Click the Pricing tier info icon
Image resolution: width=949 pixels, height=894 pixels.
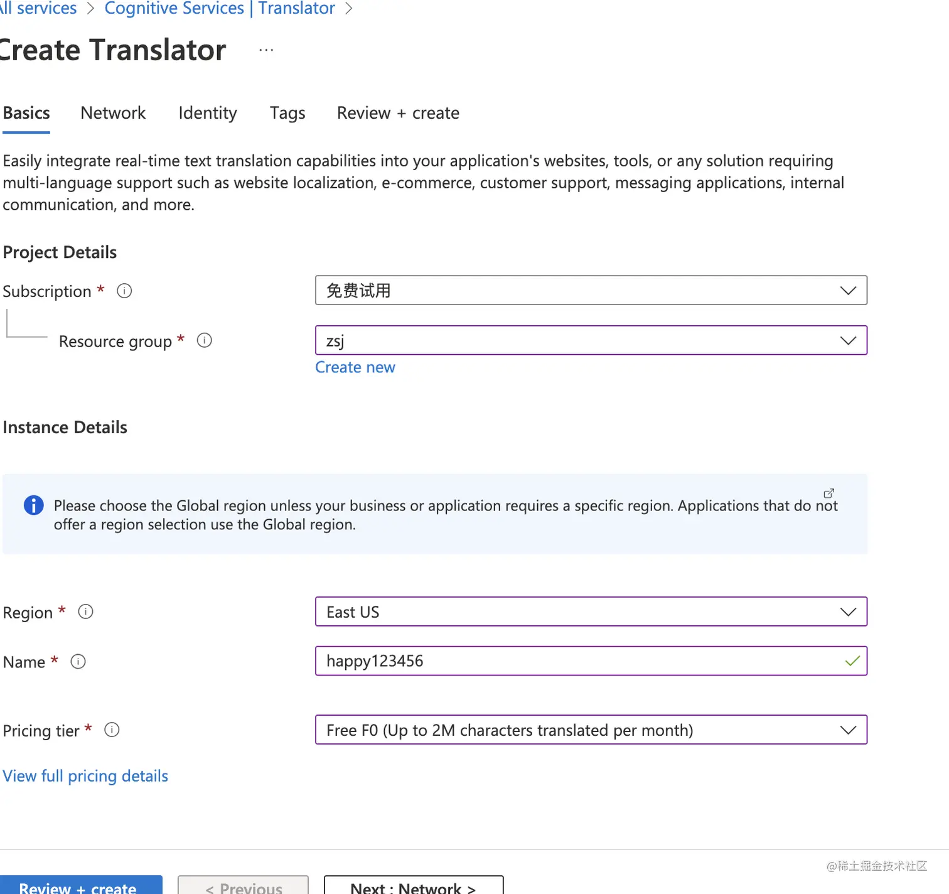(112, 730)
